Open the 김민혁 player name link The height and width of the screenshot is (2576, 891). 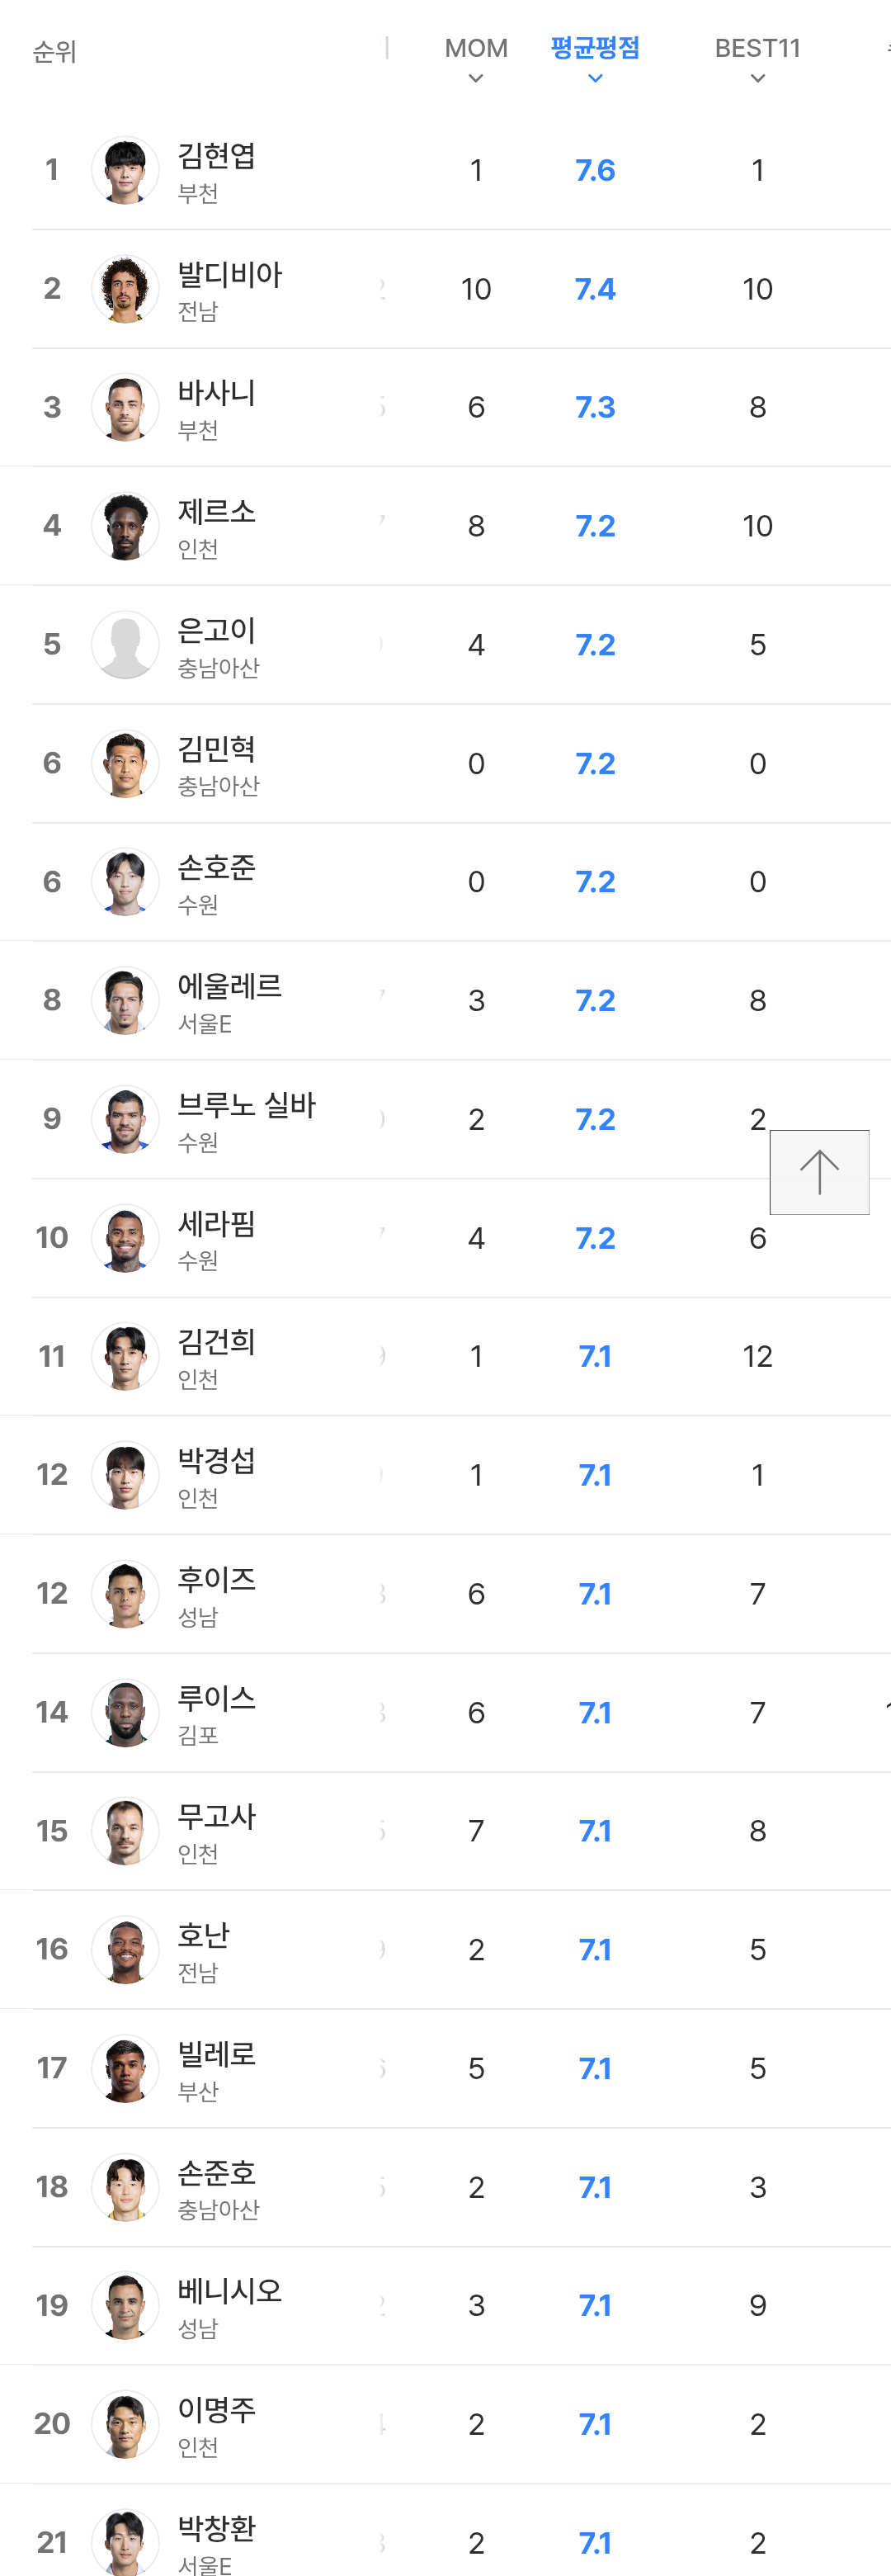216,749
